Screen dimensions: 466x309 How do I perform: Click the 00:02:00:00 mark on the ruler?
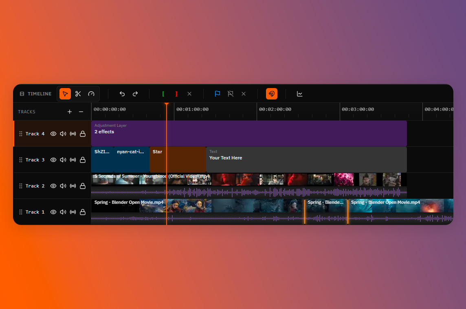[x=275, y=109]
